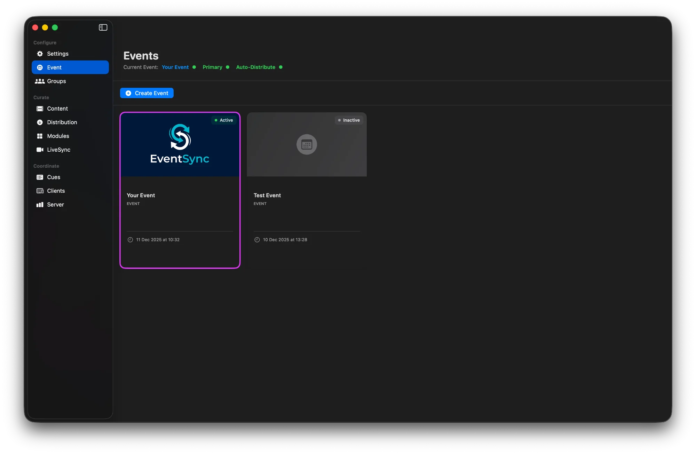Click the LiveSync camera icon

(40, 150)
